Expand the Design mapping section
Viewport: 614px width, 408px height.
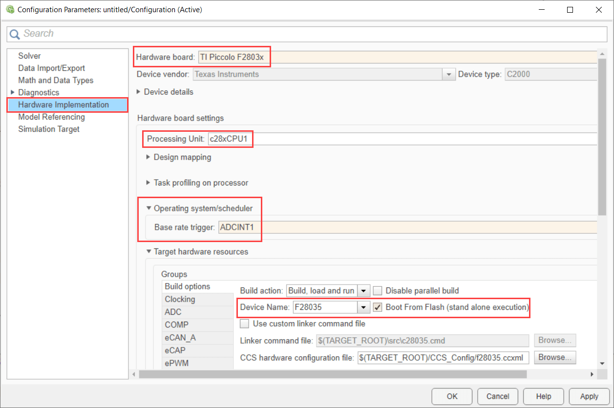[148, 157]
